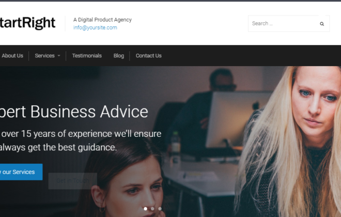Select the first slider dot indicator

146,209
